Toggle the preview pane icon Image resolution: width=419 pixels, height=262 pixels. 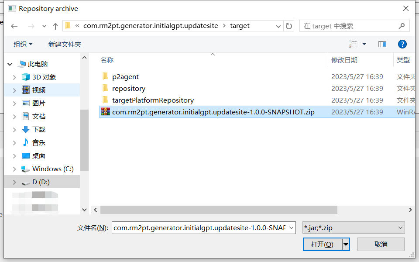382,44
